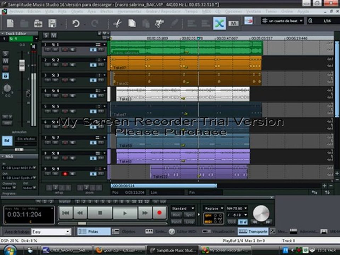
Task: Click the fast forward transport button
Action: coord(144,213)
